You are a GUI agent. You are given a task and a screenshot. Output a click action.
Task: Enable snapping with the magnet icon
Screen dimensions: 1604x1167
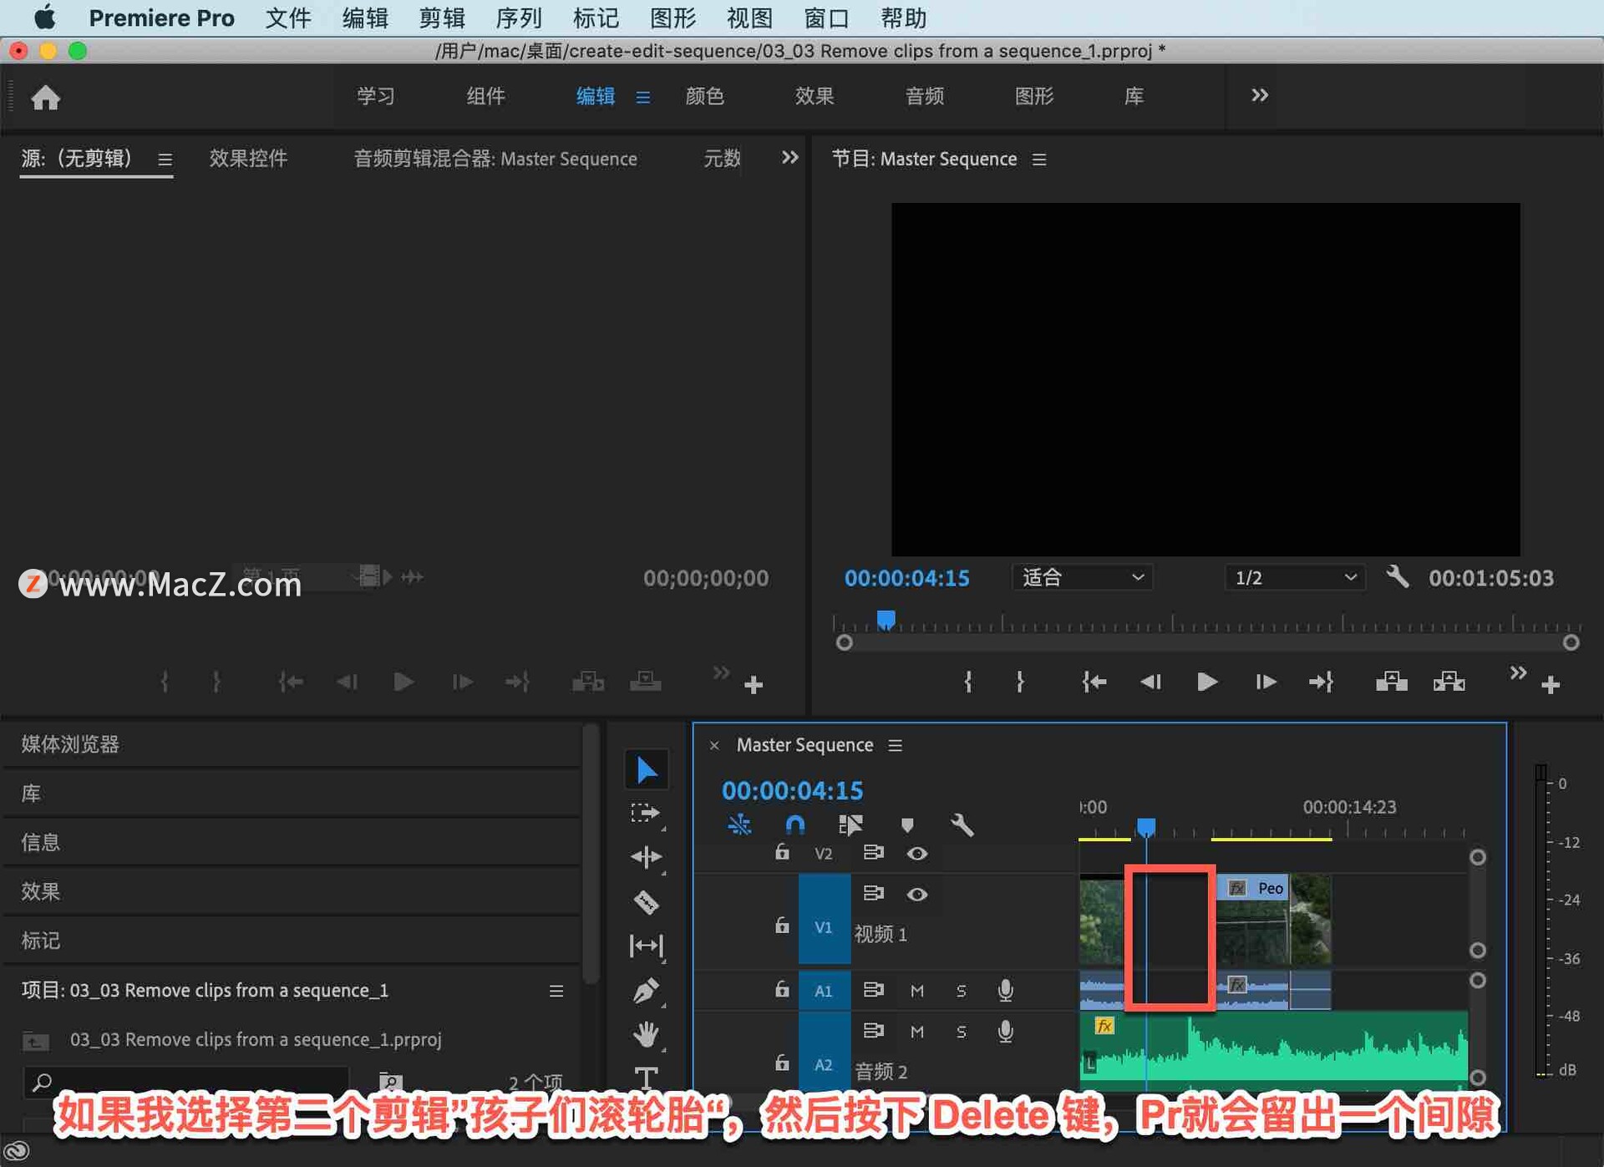(x=794, y=825)
